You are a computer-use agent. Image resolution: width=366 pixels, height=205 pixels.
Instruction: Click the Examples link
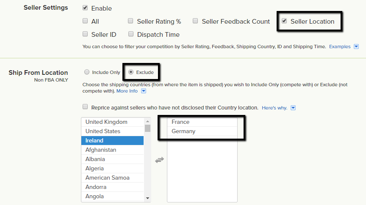(340, 46)
